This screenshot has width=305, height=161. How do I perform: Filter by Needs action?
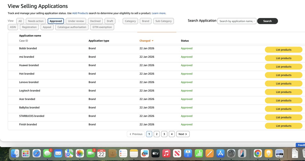[x=36, y=21]
